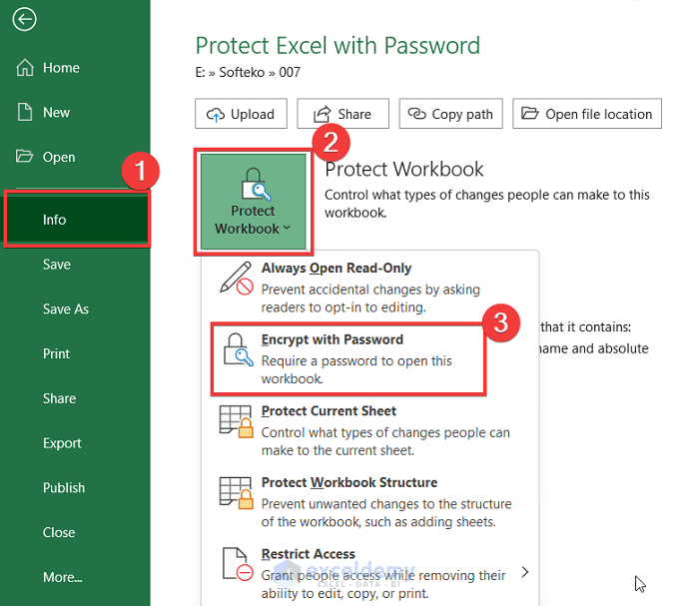Click the Protect Workbook section heading
The height and width of the screenshot is (606, 689).
click(403, 169)
